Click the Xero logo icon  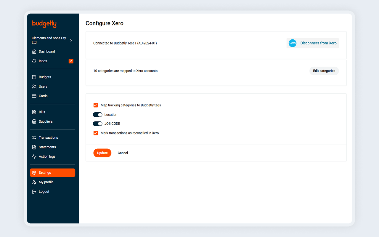tap(292, 43)
